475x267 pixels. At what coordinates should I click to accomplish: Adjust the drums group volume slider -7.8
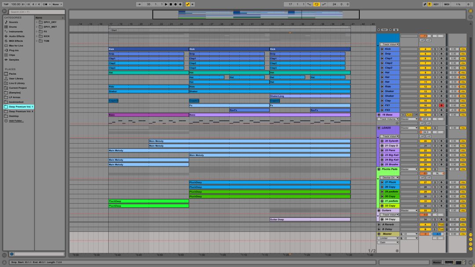[x=425, y=36]
